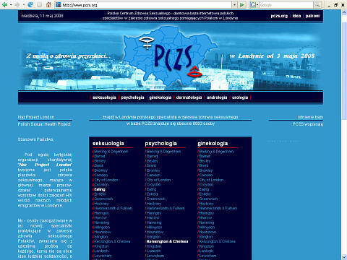
Task: Click the 'PCZS wspierają' link on right
Action: pyautogui.click(x=308, y=124)
